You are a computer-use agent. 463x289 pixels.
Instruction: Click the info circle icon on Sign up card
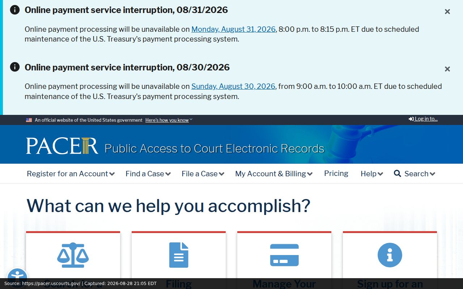point(390,255)
